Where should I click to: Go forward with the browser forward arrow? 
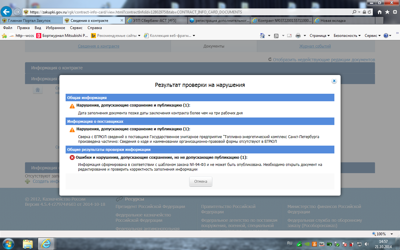[17, 12]
